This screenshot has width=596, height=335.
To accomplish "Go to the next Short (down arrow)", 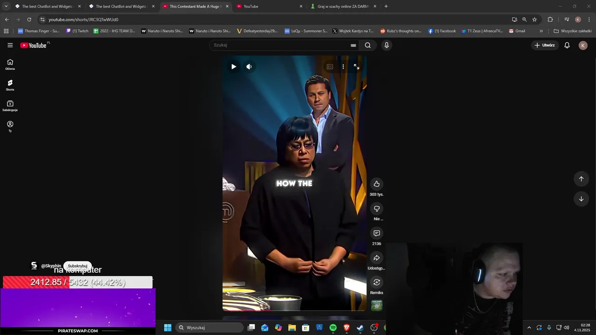I will point(581,199).
